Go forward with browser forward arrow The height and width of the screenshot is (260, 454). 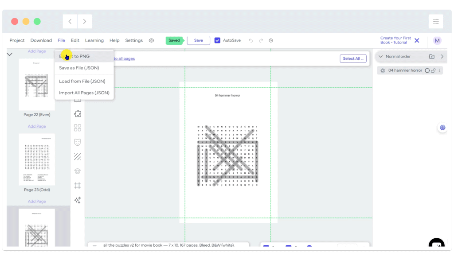point(85,21)
